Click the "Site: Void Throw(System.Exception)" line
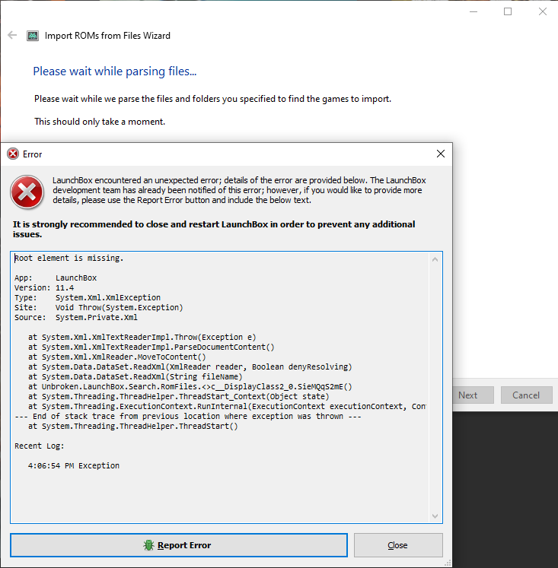The height and width of the screenshot is (568, 558). pyautogui.click(x=99, y=307)
